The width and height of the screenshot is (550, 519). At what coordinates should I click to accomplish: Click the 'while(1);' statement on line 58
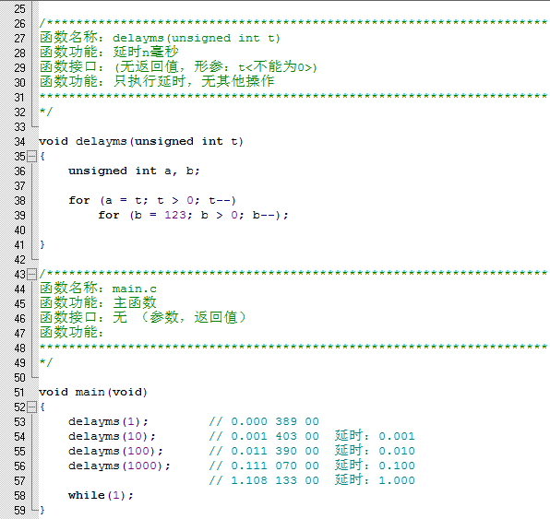pos(101,496)
